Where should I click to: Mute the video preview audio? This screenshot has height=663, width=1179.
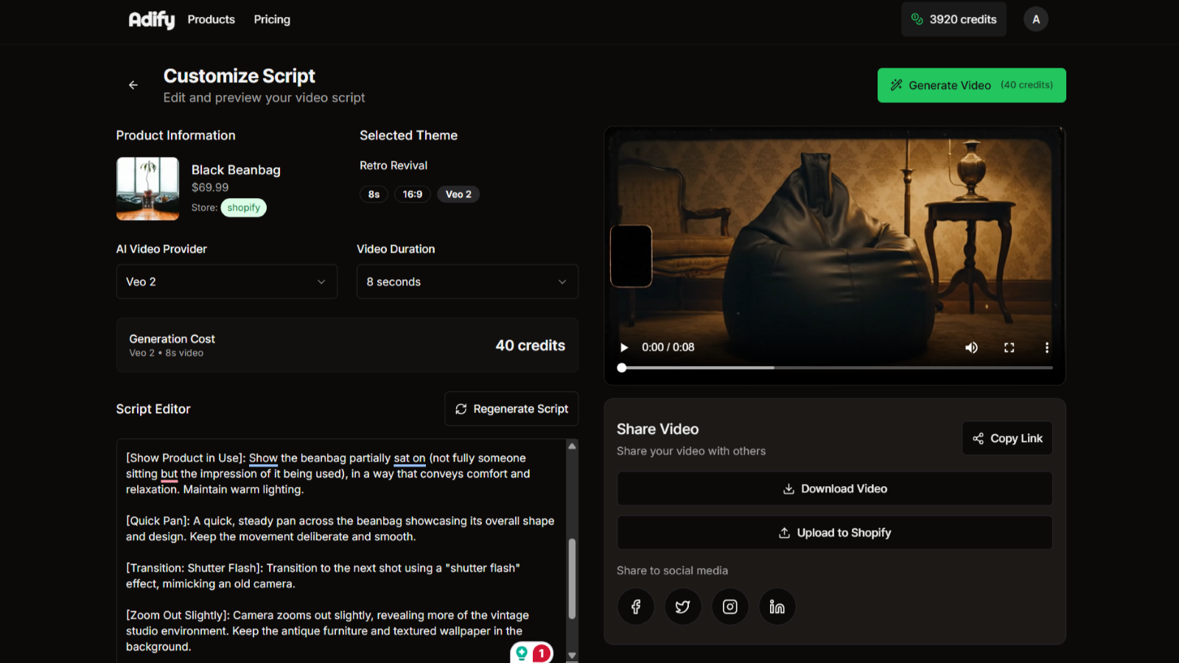click(971, 348)
